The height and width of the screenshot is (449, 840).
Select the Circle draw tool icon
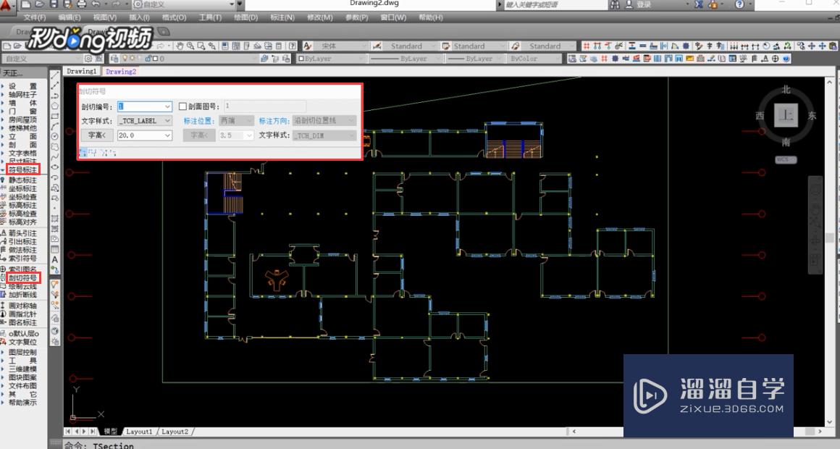tap(54, 137)
